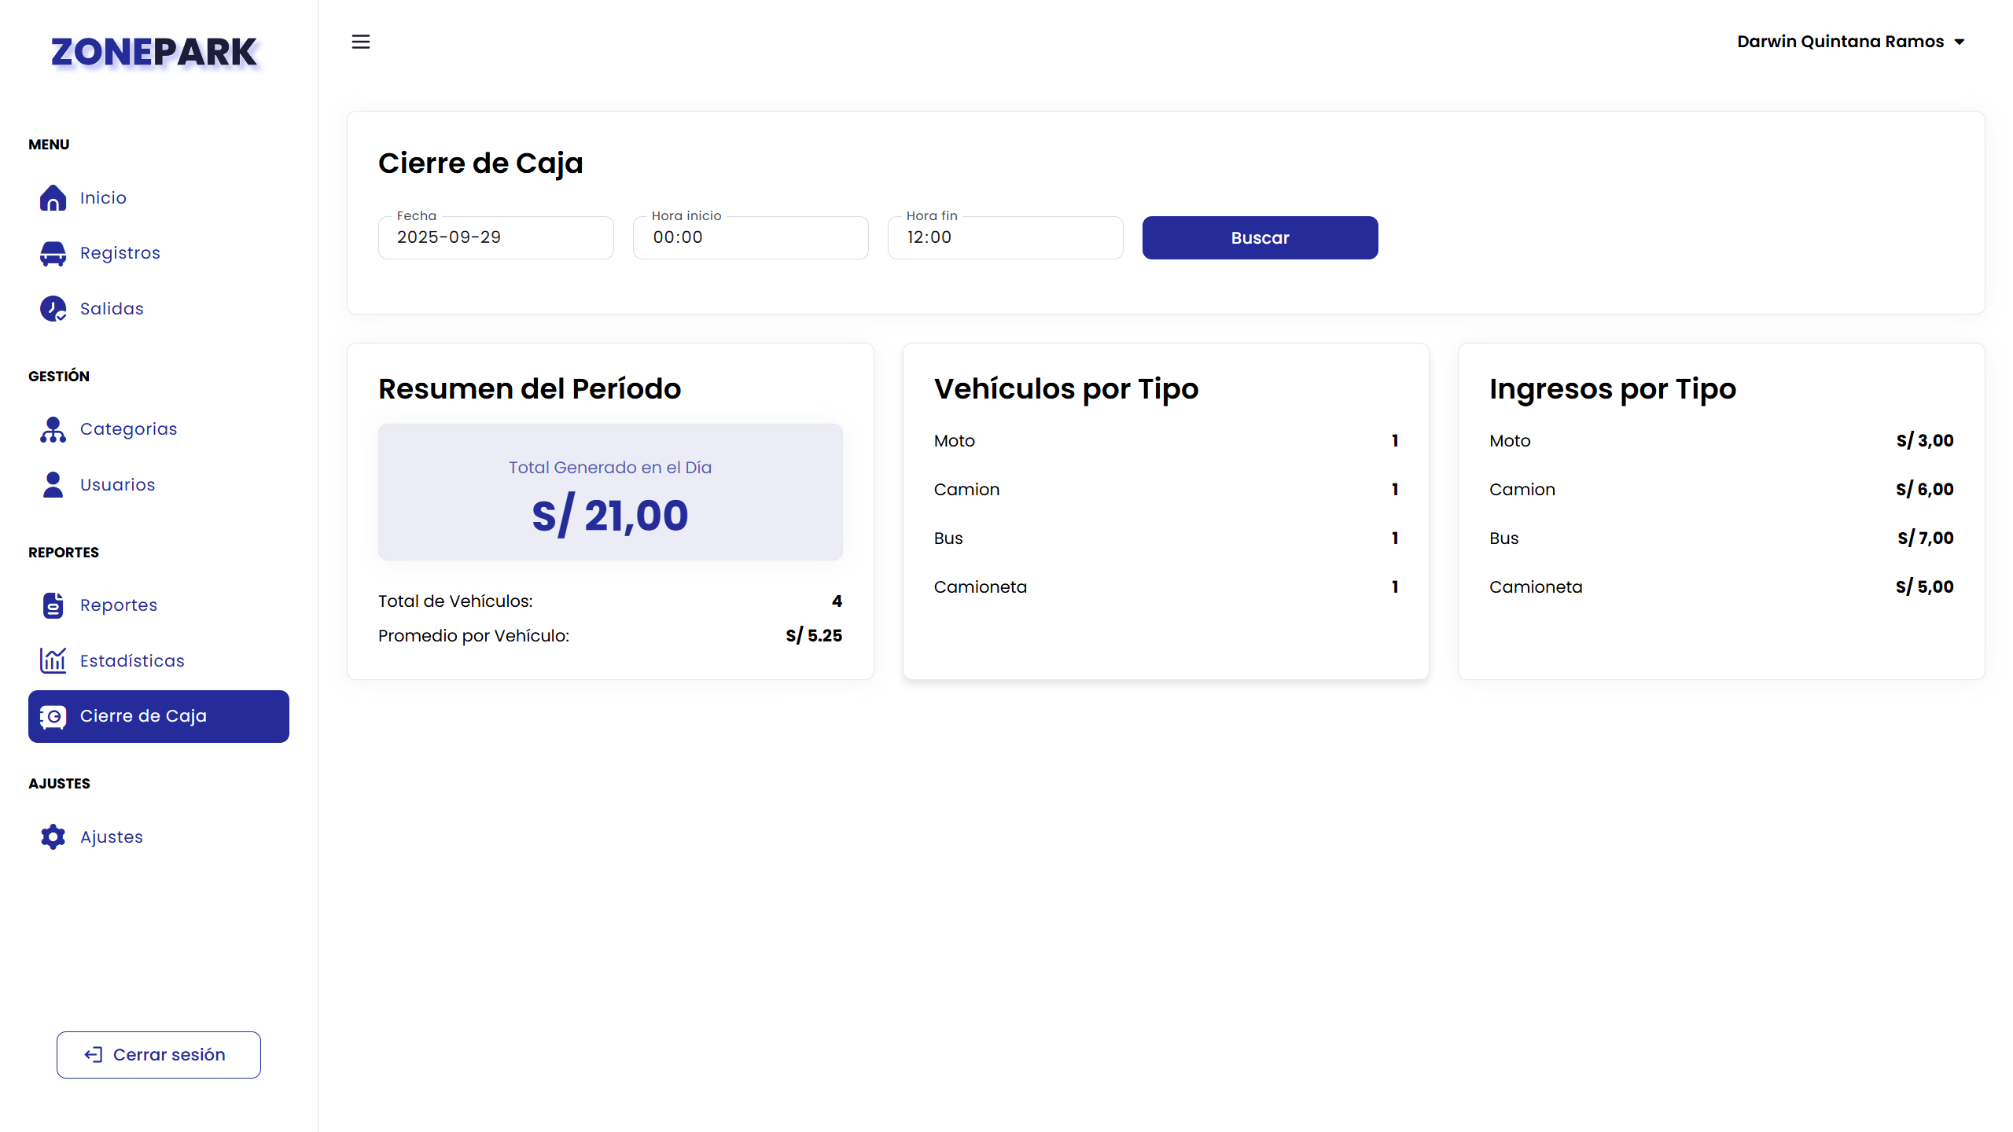Click the Total Generado en el Día card
The image size is (2013, 1132).
pos(610,492)
